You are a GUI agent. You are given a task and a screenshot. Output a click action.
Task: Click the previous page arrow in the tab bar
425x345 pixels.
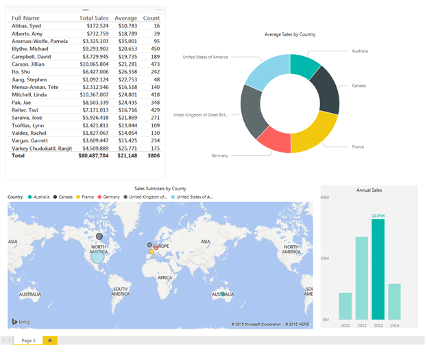point(3,340)
